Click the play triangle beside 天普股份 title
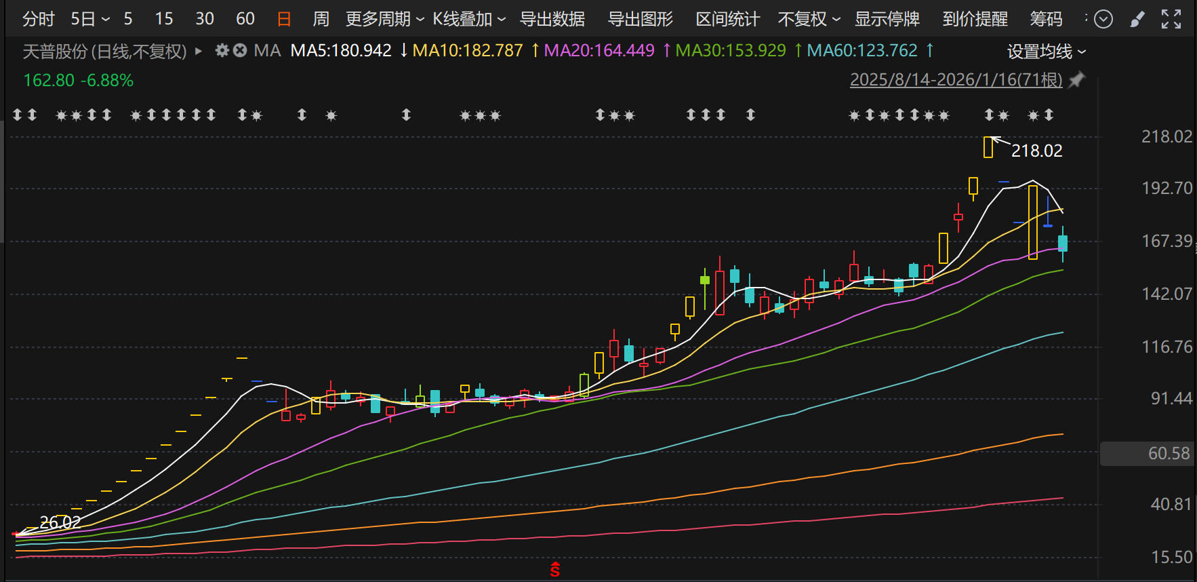 (x=199, y=51)
